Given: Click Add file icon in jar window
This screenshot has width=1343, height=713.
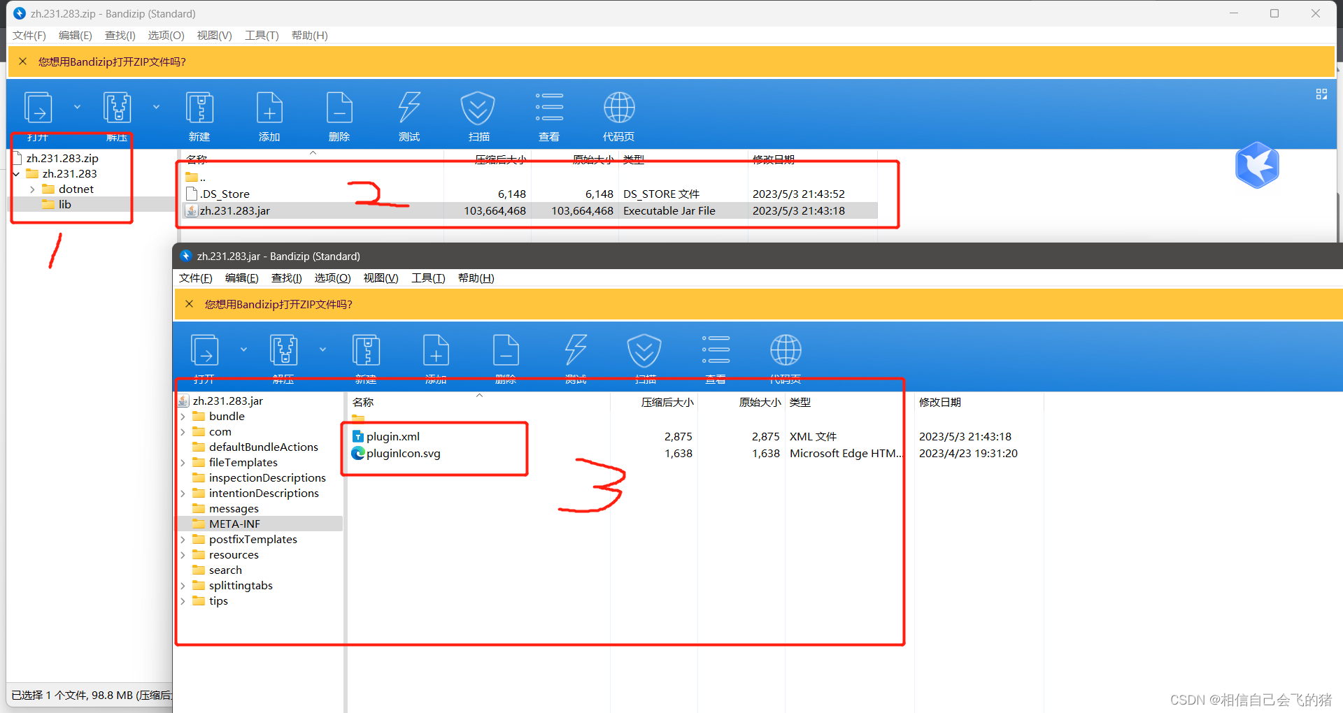Looking at the screenshot, I should tap(436, 350).
